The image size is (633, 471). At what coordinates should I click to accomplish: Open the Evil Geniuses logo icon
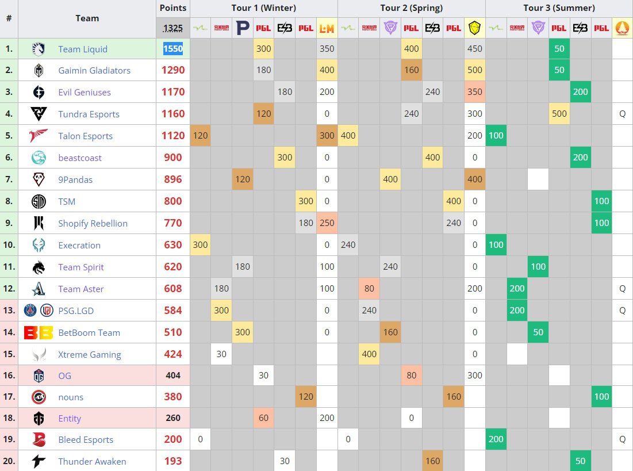point(39,92)
